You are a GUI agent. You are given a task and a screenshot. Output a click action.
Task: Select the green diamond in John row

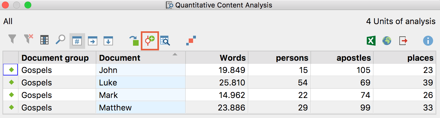[12, 70]
